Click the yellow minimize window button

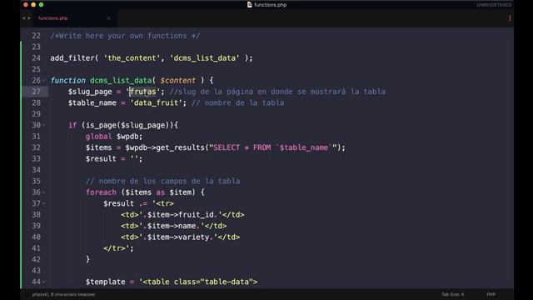(33, 4)
